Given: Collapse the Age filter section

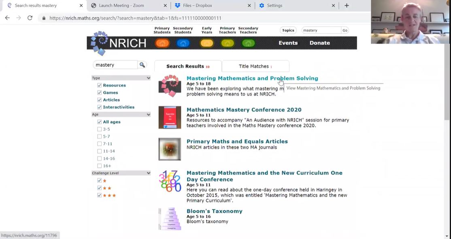Looking at the screenshot, I should coord(148,115).
